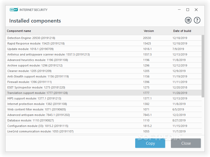
Task: Click version cell 1018.1
Action: [147, 49]
